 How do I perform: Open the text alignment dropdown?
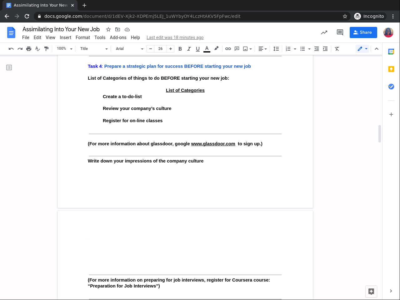coord(262,49)
